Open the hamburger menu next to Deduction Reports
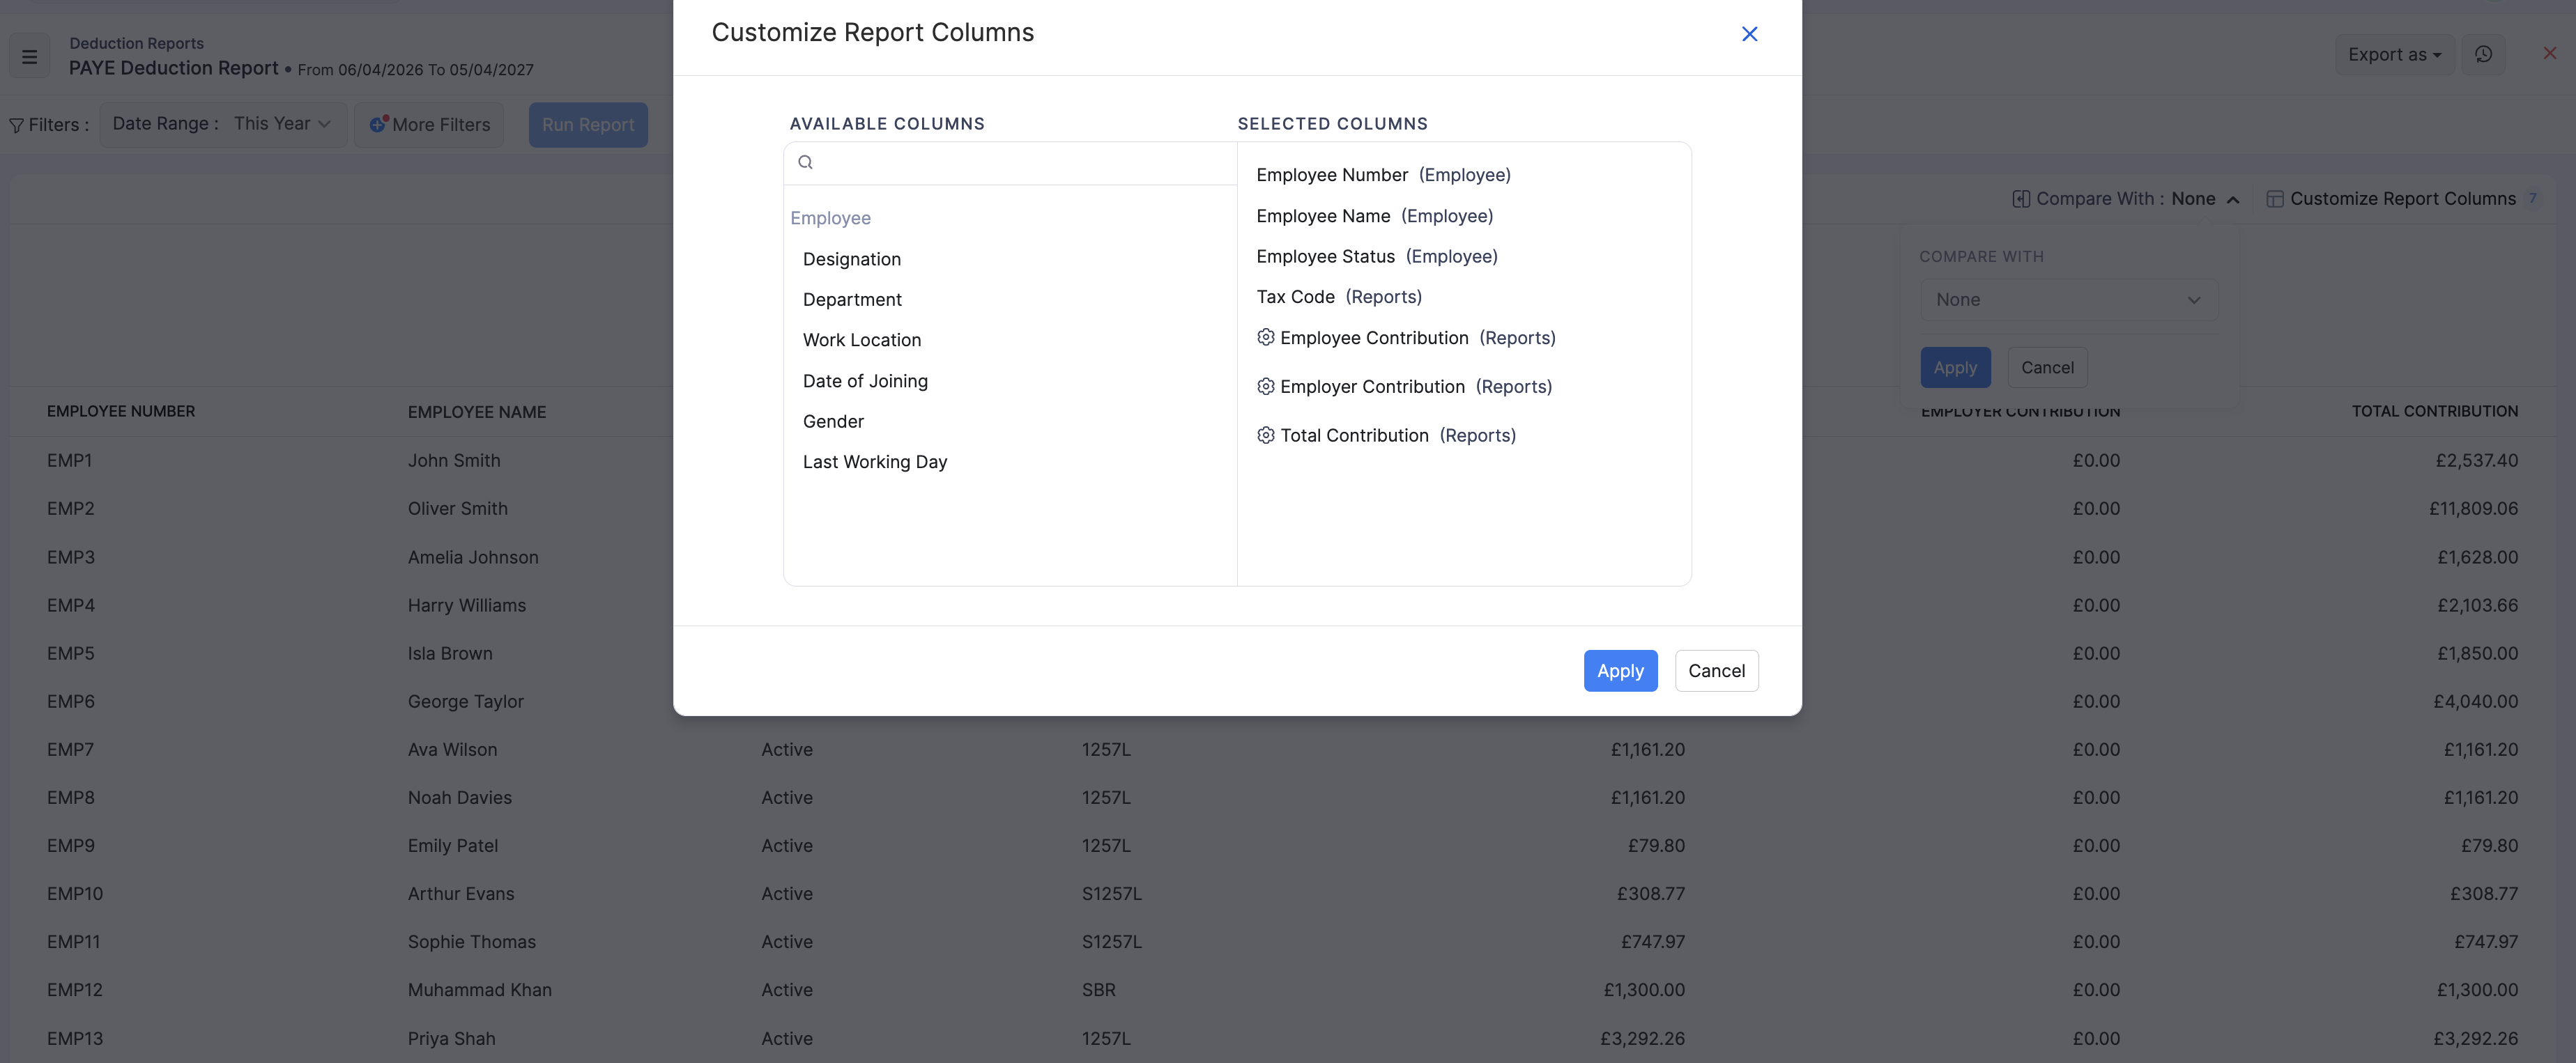 pyautogui.click(x=30, y=57)
